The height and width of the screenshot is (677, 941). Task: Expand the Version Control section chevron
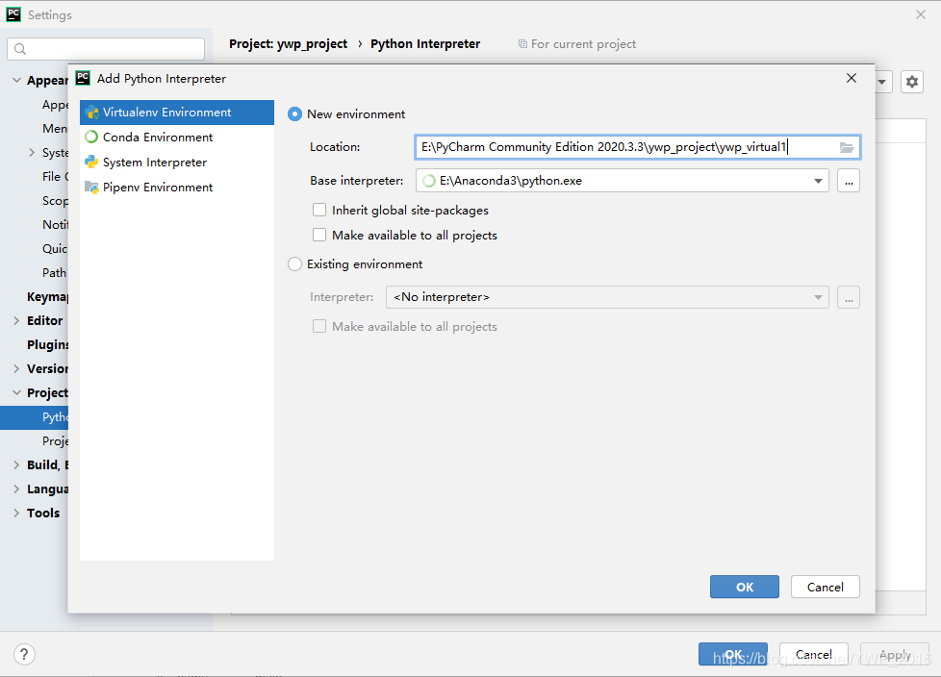(16, 368)
